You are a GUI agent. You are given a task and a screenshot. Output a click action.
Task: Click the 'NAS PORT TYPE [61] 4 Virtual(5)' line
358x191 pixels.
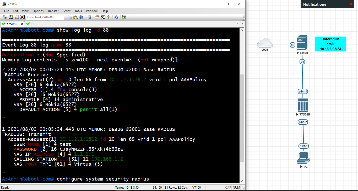click(58, 164)
